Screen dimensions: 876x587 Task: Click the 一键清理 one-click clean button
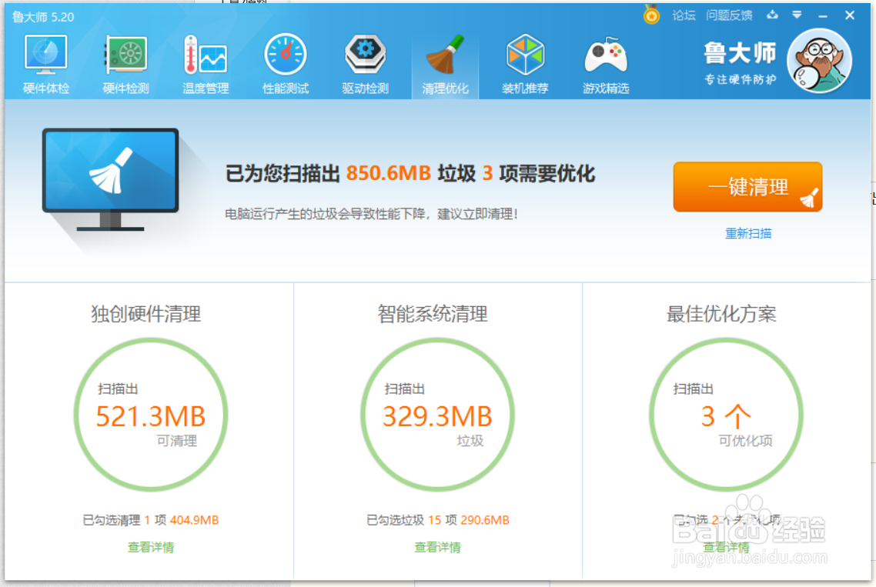point(747,186)
